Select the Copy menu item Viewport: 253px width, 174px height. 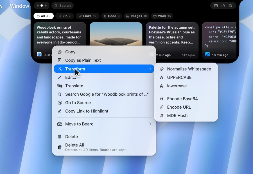click(104, 52)
